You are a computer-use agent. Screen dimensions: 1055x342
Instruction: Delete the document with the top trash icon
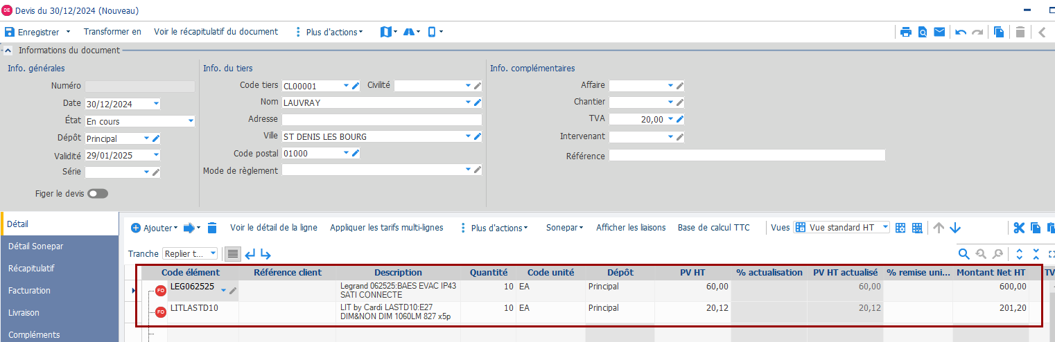click(x=1020, y=32)
